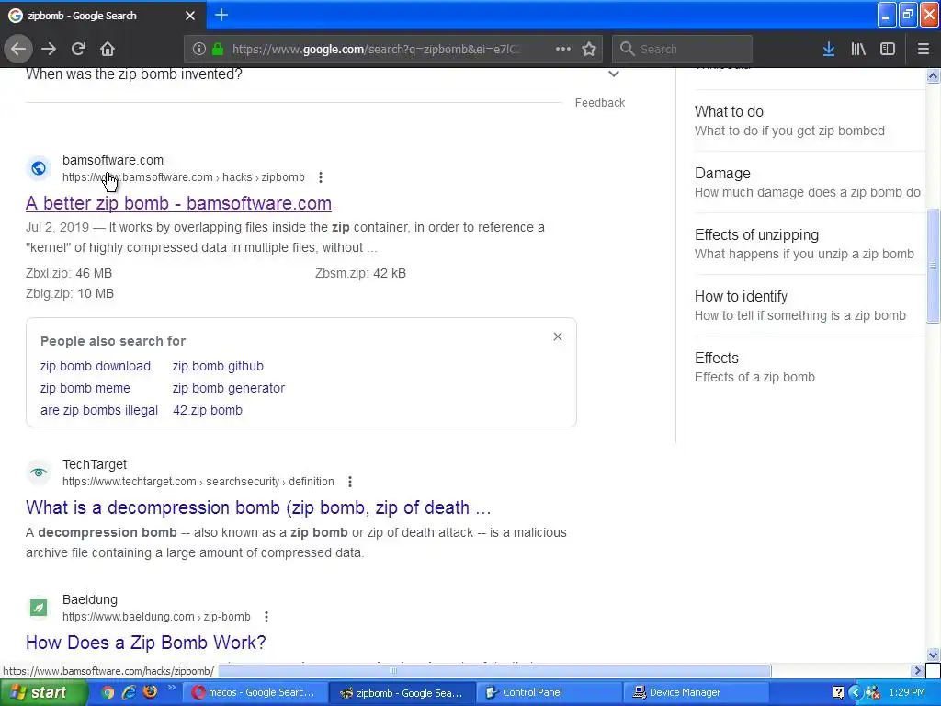Expand more quick launch items chevron
Image resolution: width=941 pixels, height=706 pixels.
(x=171, y=688)
